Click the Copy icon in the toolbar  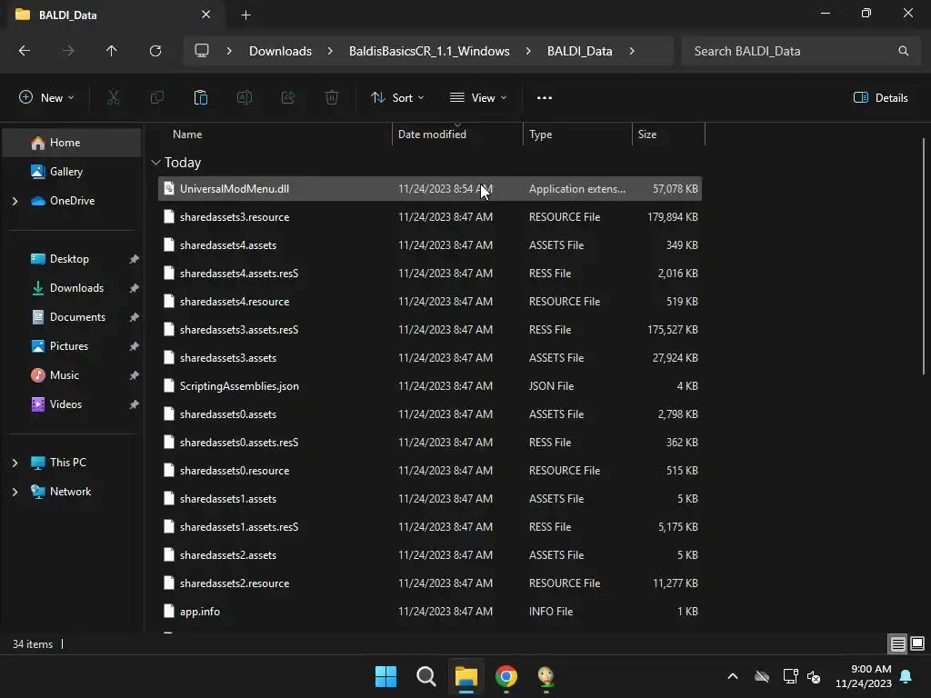pyautogui.click(x=156, y=97)
